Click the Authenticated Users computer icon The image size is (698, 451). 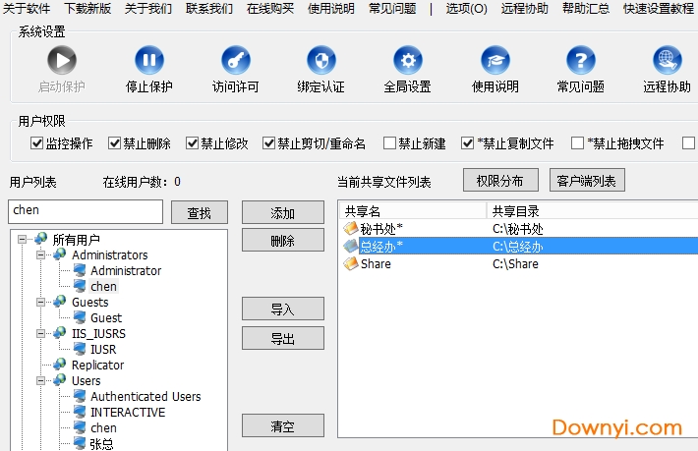point(80,396)
